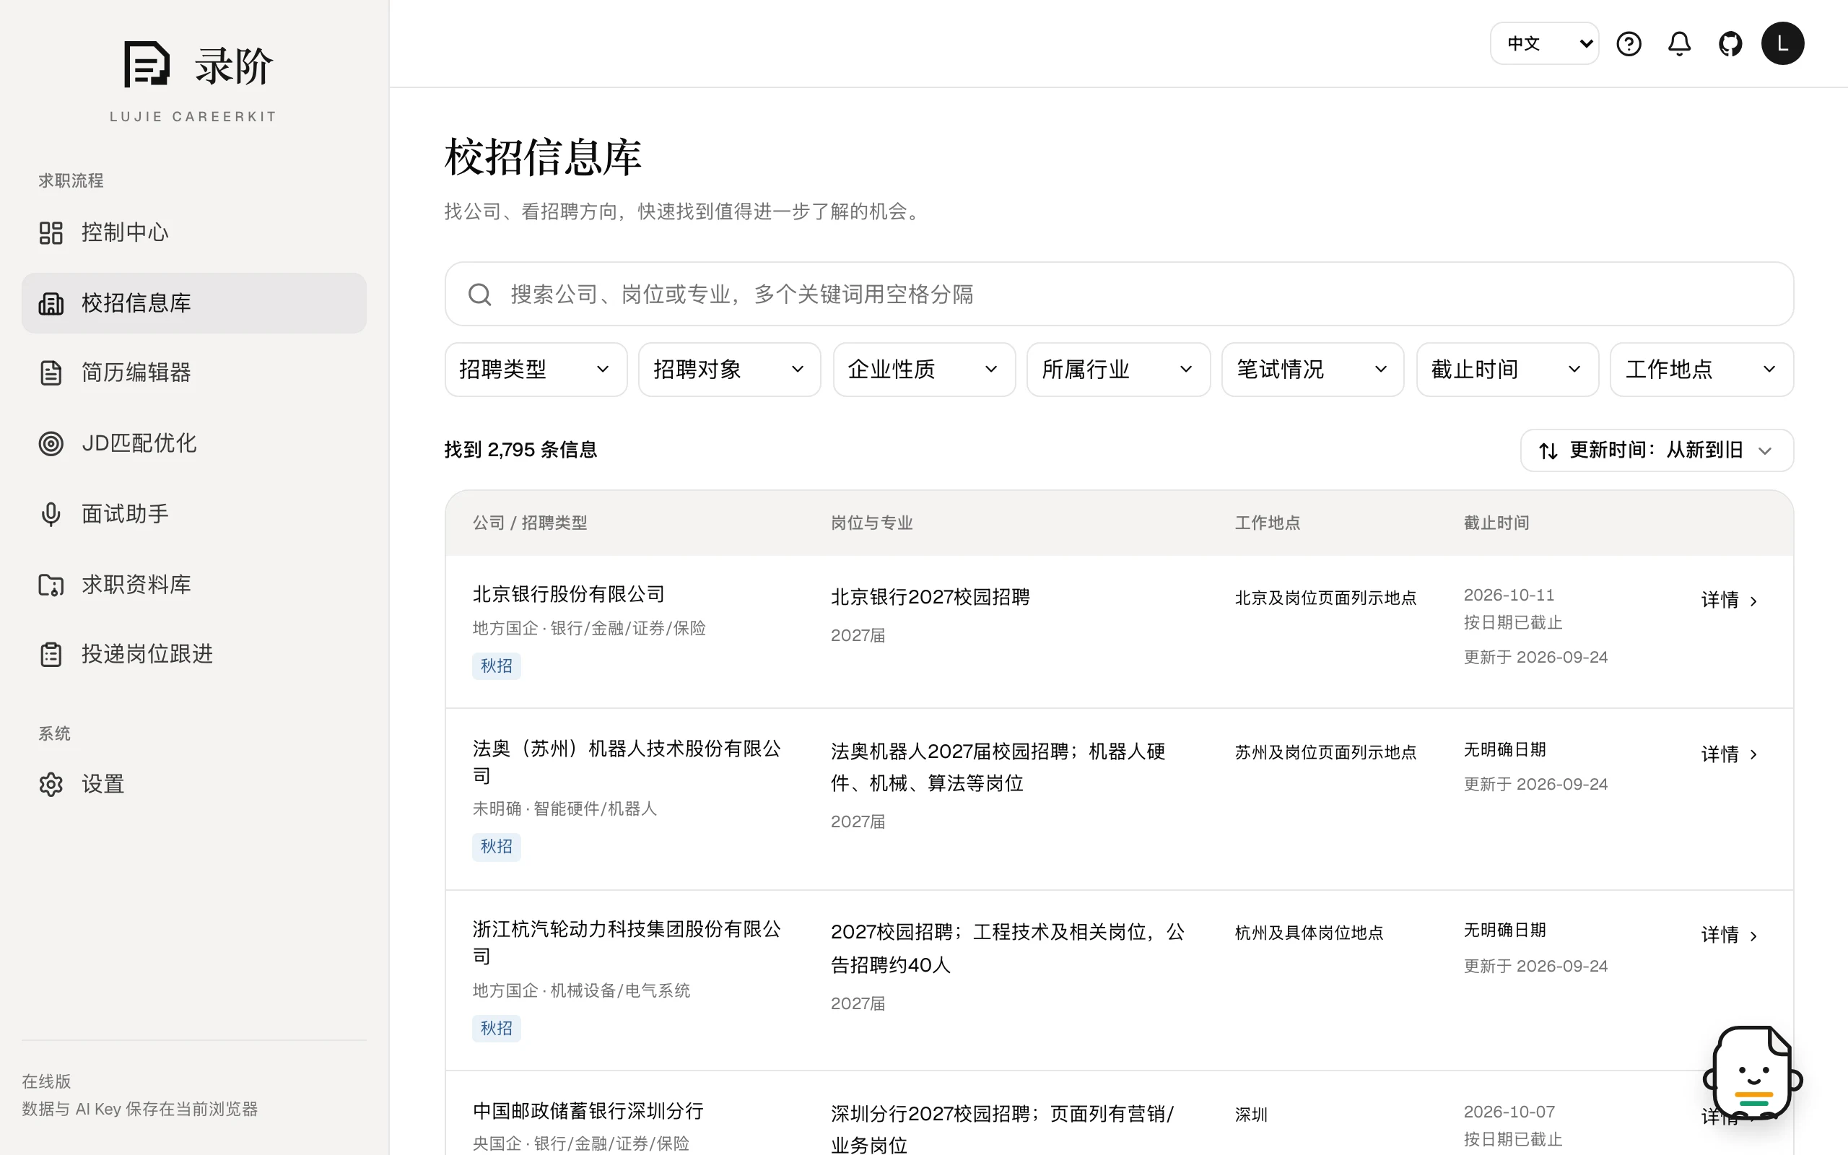The width and height of the screenshot is (1848, 1155).
Task: Click the 截止时间 column header
Action: (1496, 523)
